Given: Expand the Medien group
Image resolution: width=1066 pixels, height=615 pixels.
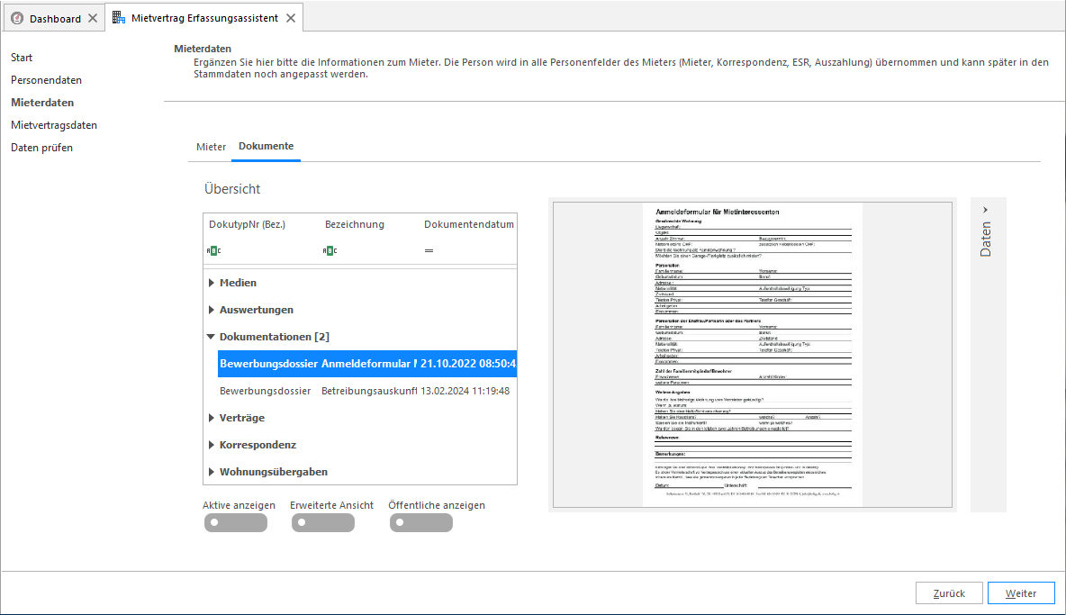Looking at the screenshot, I should point(212,283).
